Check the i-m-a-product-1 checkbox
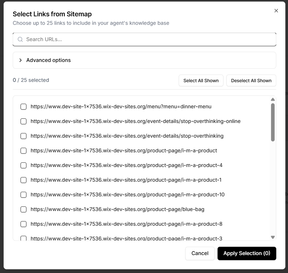The height and width of the screenshot is (273, 288). (x=23, y=180)
